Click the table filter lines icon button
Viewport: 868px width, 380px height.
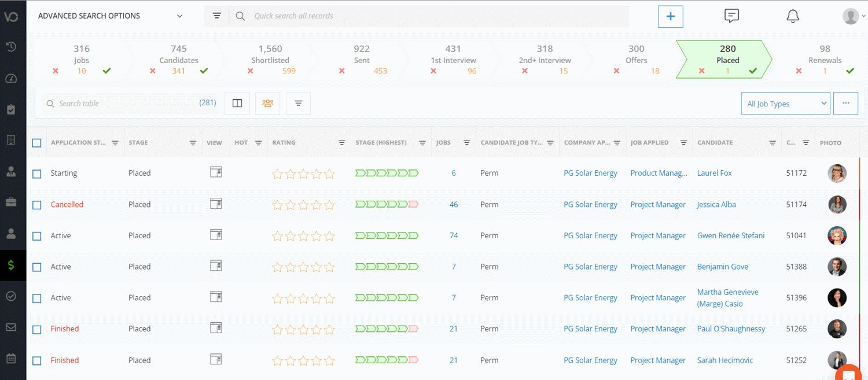298,104
